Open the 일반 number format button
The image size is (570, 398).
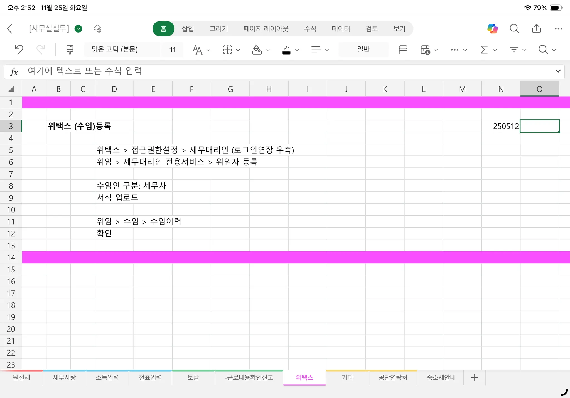[363, 50]
